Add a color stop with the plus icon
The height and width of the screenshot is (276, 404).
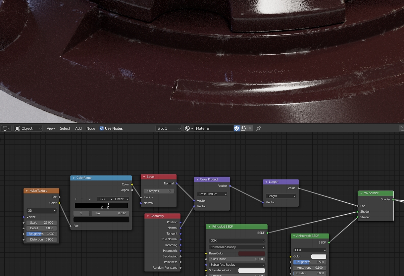[76, 199]
